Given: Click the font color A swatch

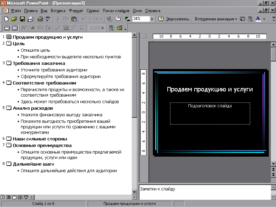Looking at the screenshot, I should (258, 19).
